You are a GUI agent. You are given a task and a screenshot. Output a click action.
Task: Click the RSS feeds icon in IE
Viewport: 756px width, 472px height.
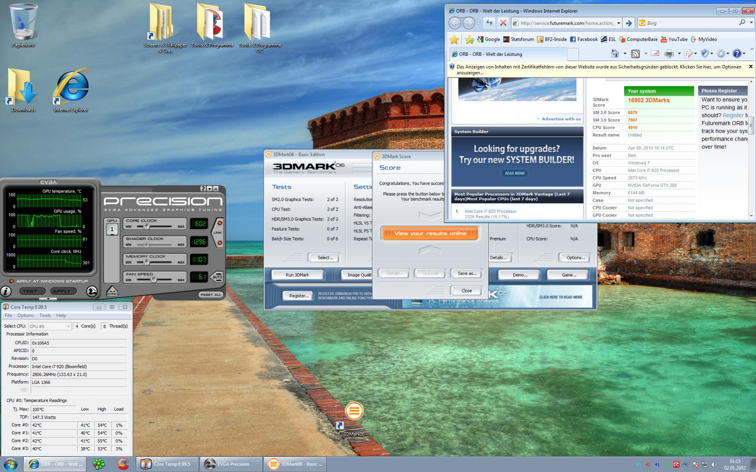(635, 54)
